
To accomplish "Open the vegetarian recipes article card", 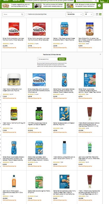I will [17, 6].
